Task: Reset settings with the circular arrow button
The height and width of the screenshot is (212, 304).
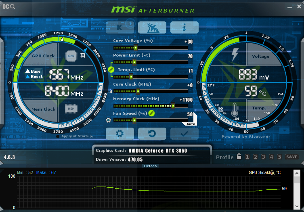Action: coord(152,134)
